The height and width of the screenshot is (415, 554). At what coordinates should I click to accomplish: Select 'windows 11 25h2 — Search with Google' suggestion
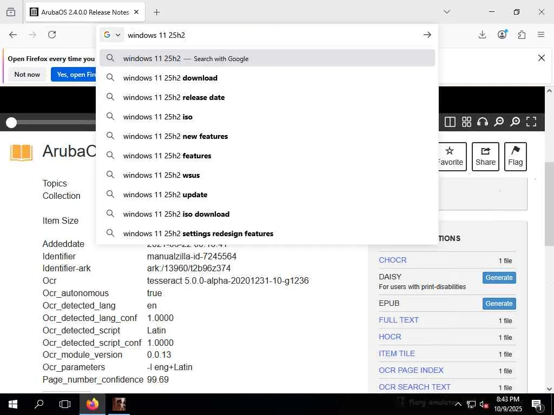click(x=267, y=58)
